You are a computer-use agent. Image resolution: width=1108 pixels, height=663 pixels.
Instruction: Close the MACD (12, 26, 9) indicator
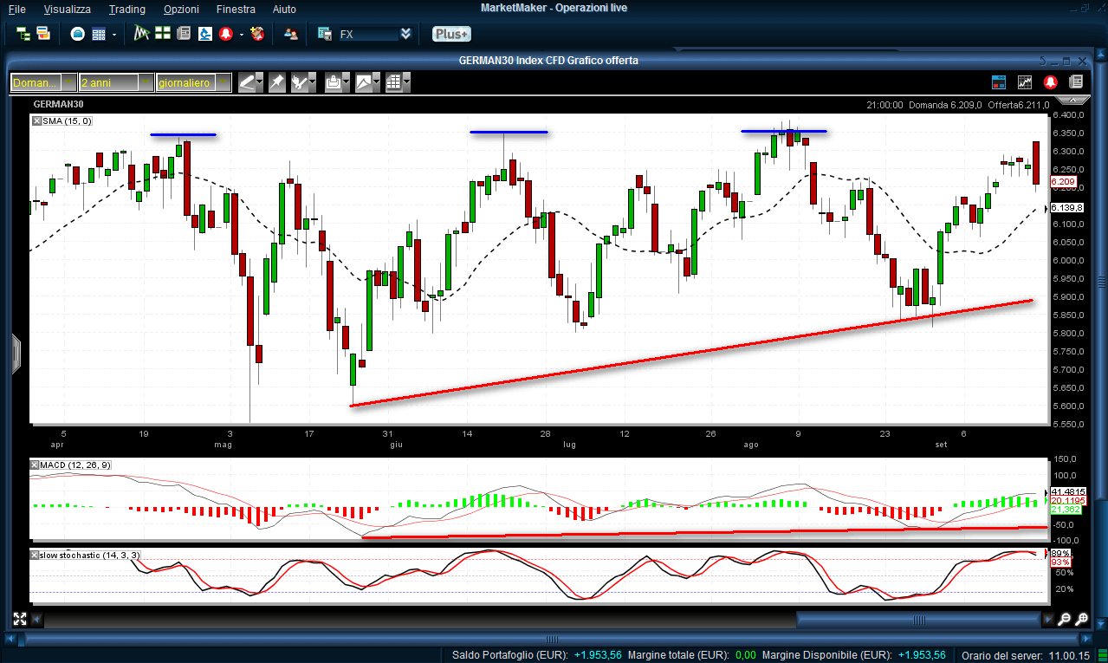36,465
